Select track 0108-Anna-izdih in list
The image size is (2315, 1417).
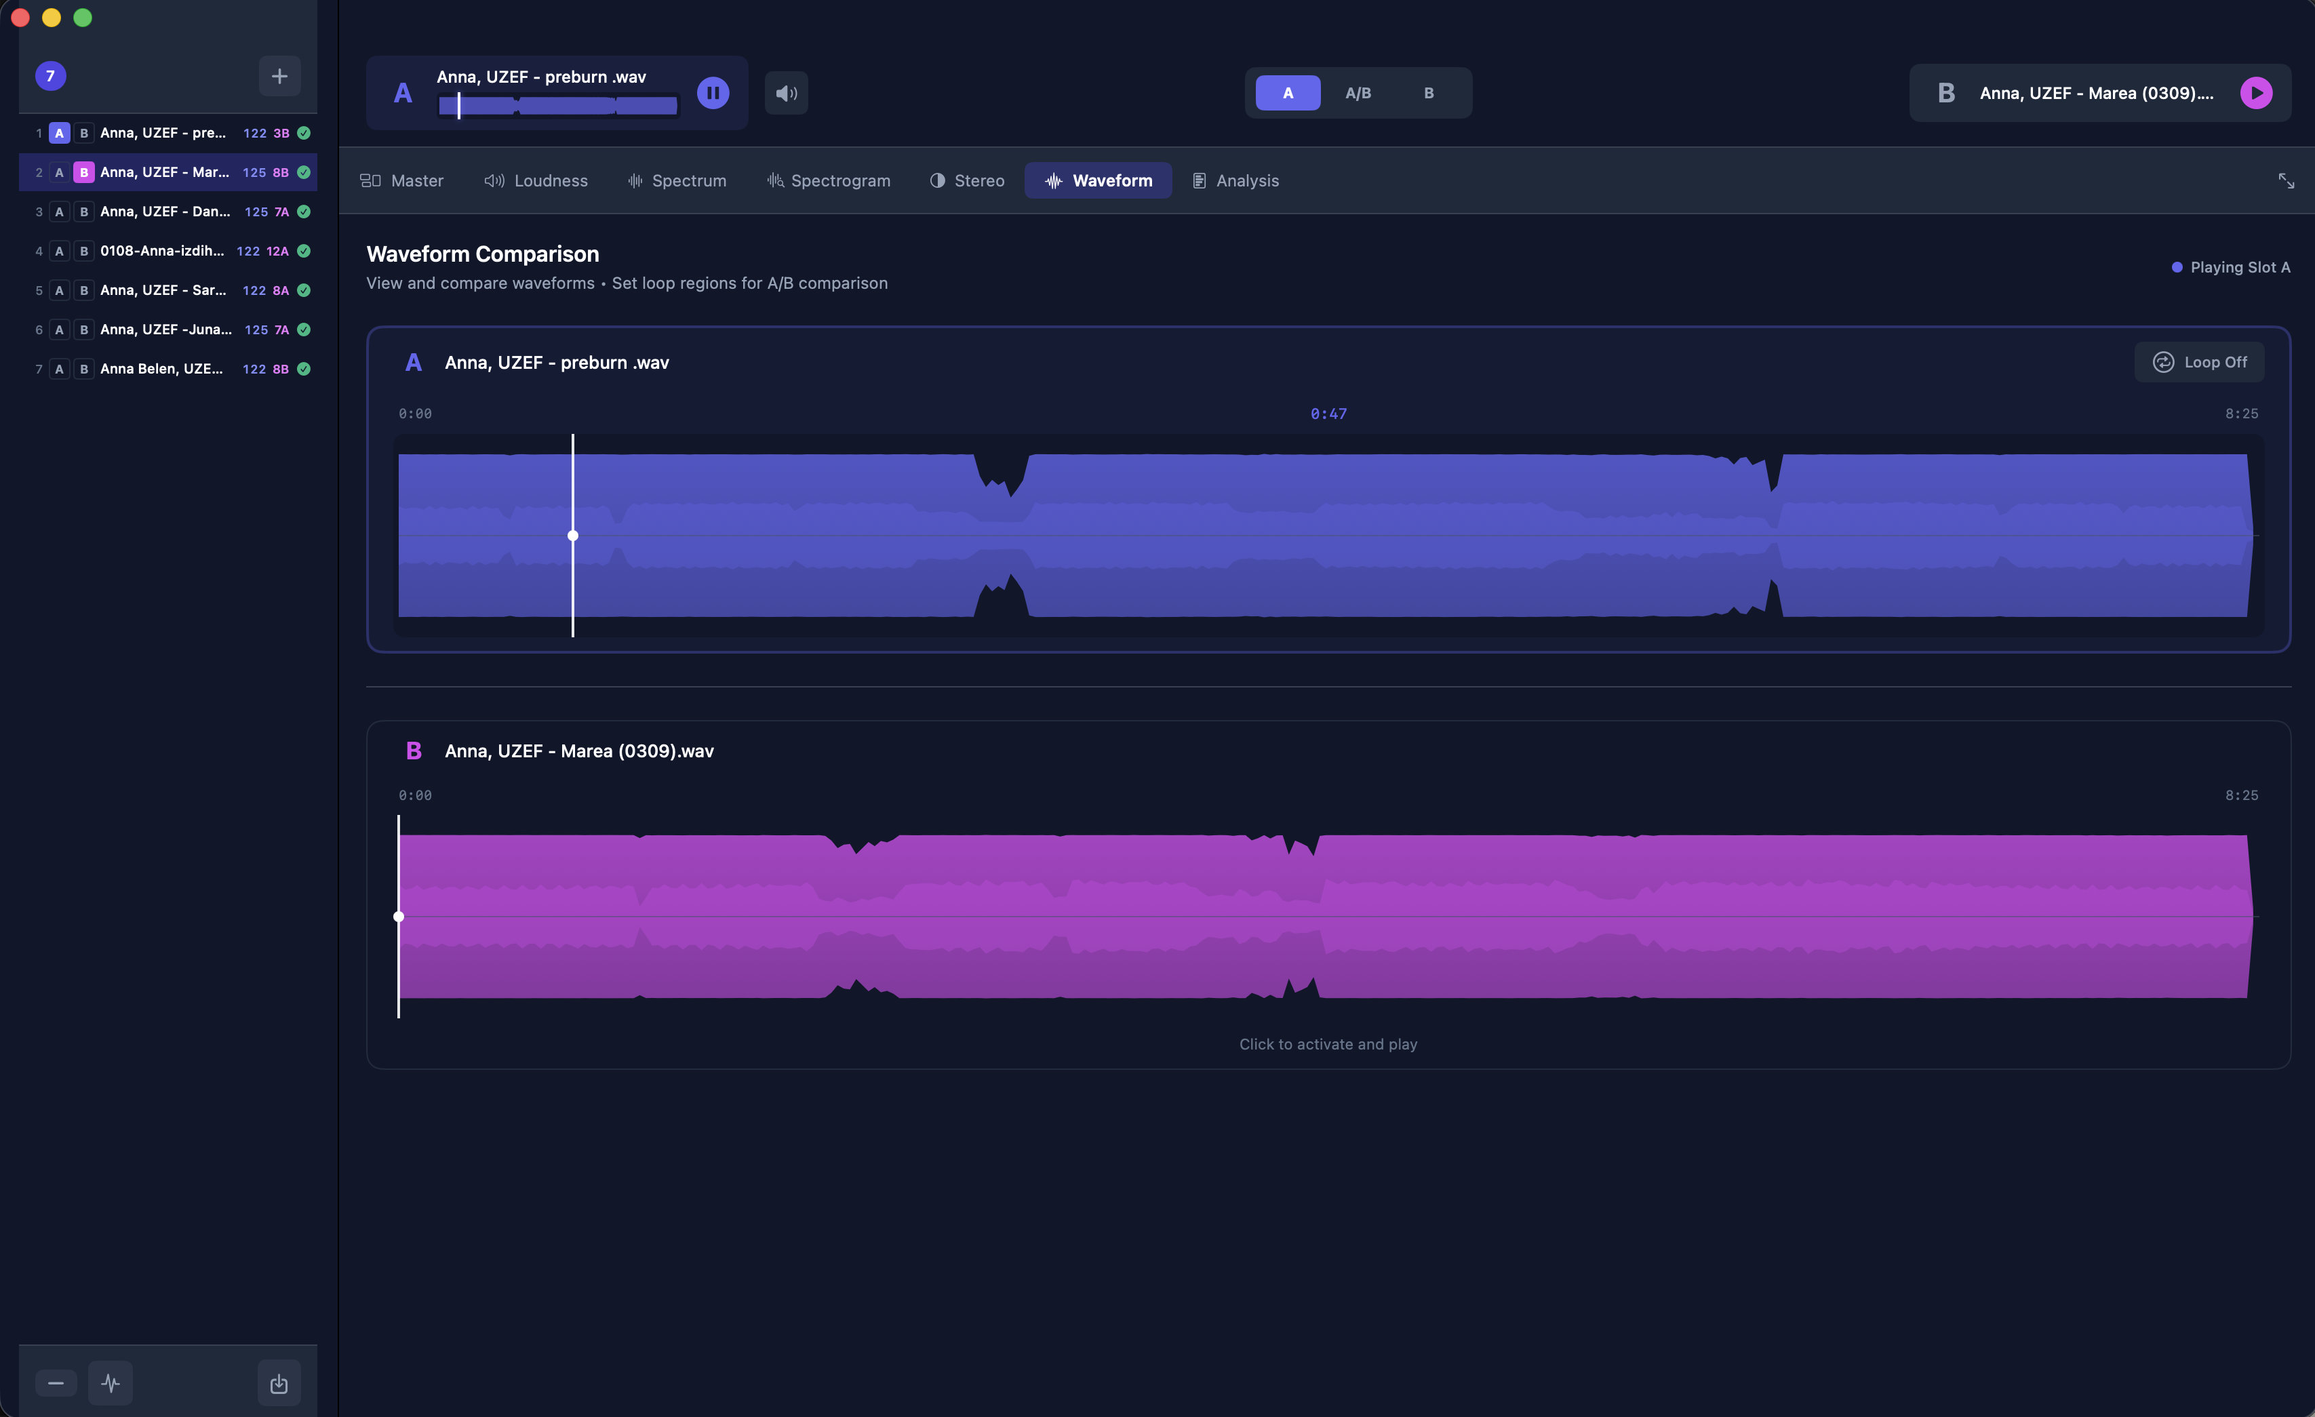161,251
